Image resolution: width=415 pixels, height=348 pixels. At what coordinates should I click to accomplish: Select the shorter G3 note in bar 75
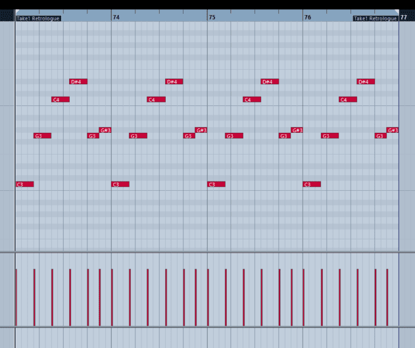(285, 136)
